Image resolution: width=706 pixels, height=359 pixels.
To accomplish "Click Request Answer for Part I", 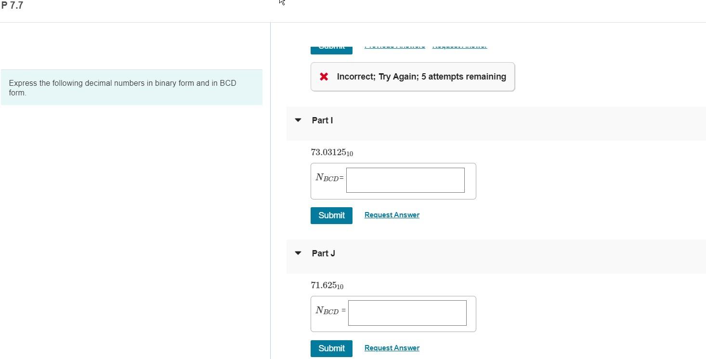I will 392,214.
